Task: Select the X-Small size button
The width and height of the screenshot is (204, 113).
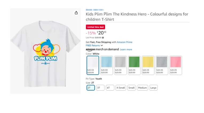Action: (121, 88)
